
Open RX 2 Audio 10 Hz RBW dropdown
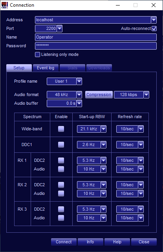[x=104, y=193]
